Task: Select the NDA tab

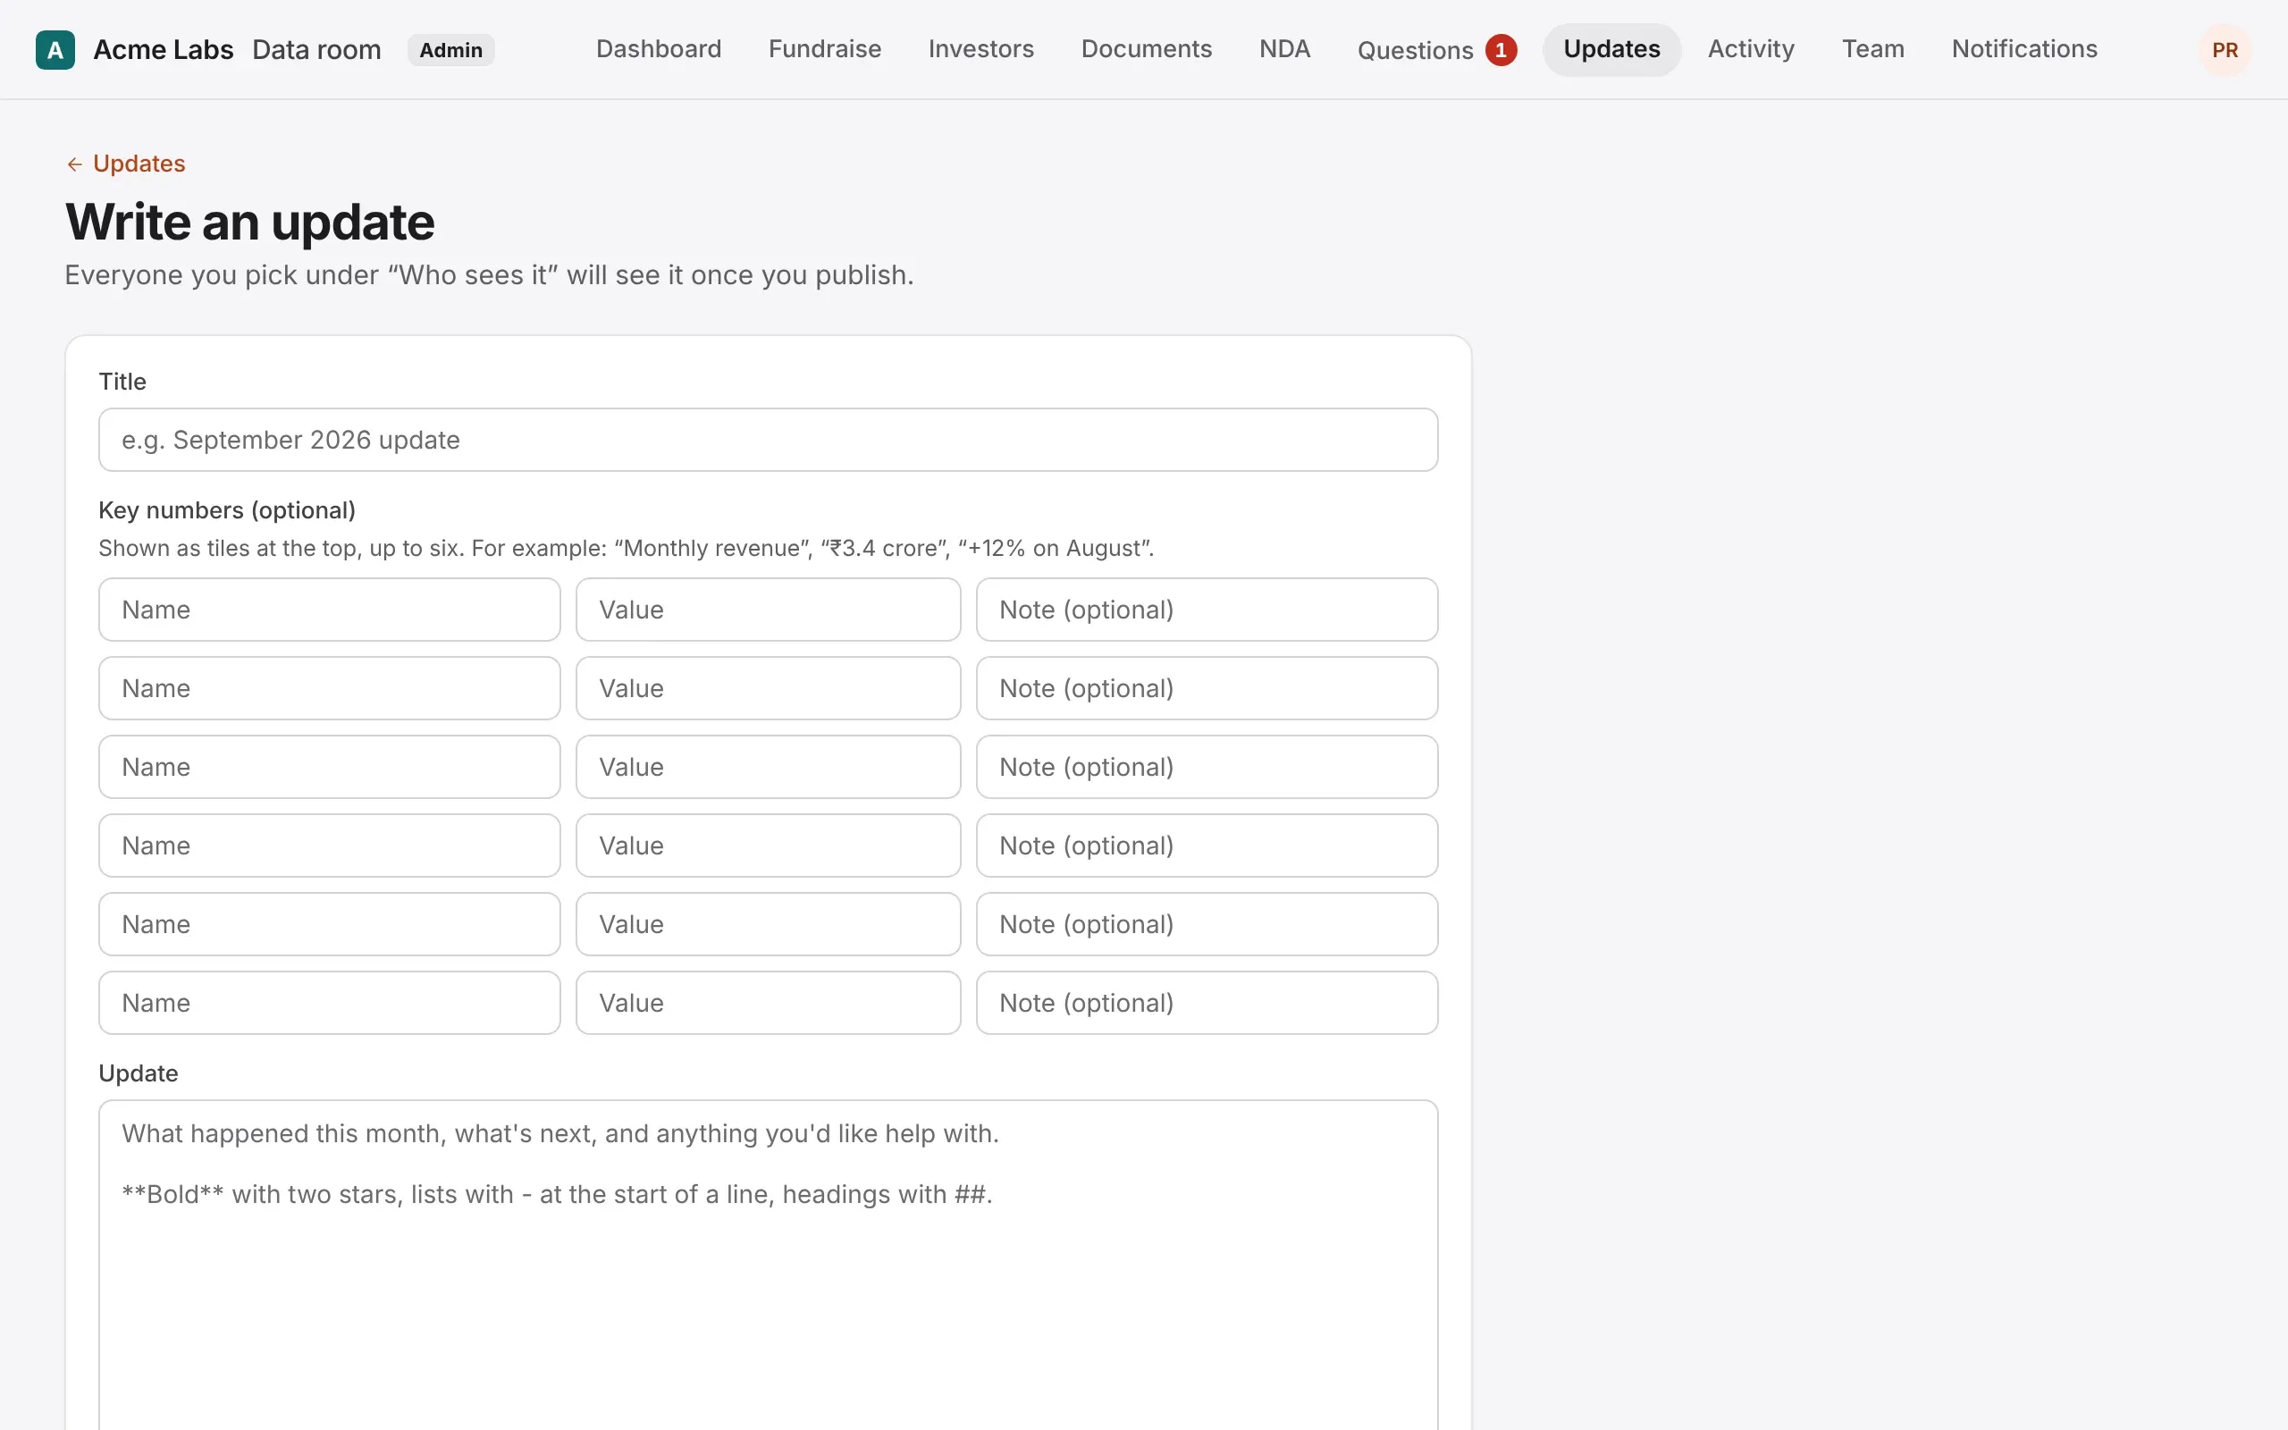Action: click(x=1284, y=49)
